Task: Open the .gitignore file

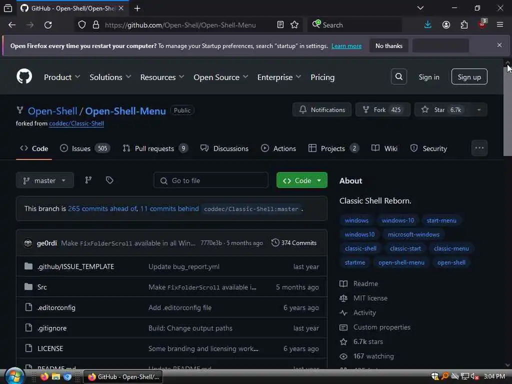Action: coord(52,328)
